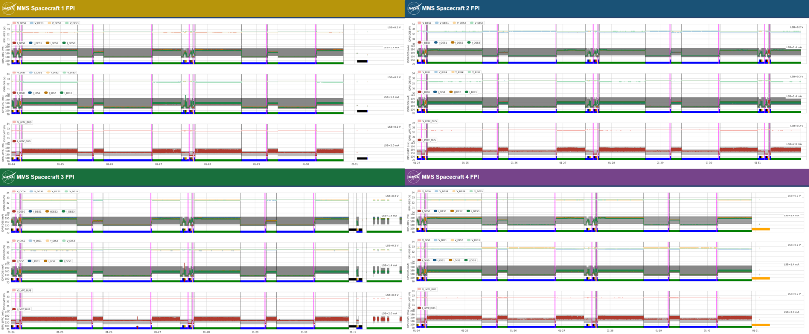Toggle V_DIS0 legend entry in Spacecraft 3
The image size is (809, 334).
pyautogui.click(x=20, y=241)
